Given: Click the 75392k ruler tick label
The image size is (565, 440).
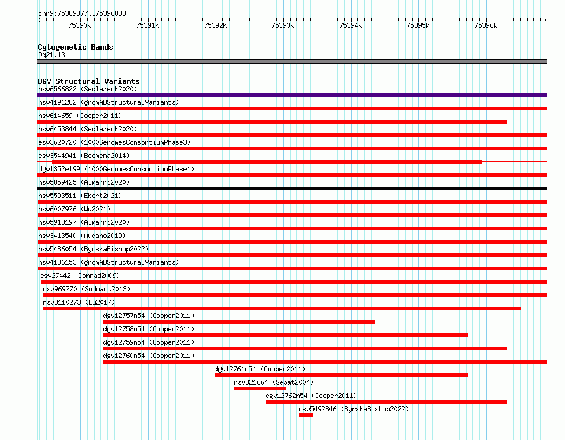Looking at the screenshot, I should click(x=215, y=25).
